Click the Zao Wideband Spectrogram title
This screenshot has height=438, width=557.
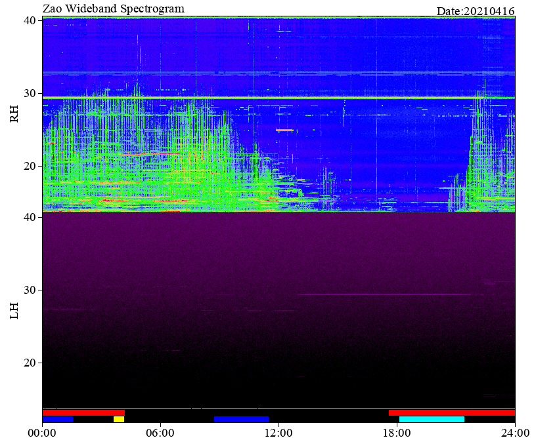pos(114,9)
